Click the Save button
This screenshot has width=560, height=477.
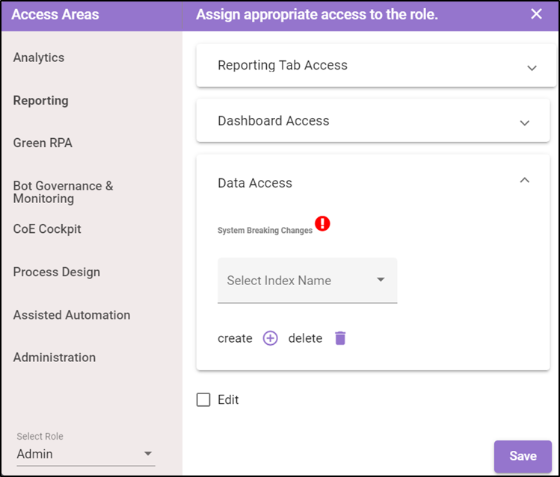tap(523, 456)
